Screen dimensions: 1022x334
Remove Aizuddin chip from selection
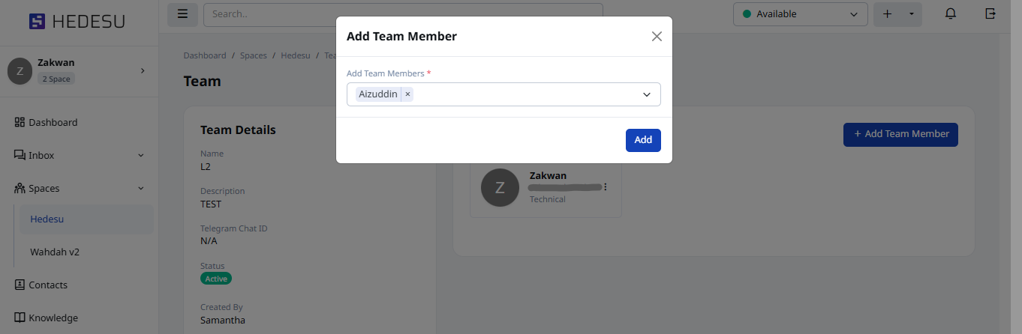[407, 94]
